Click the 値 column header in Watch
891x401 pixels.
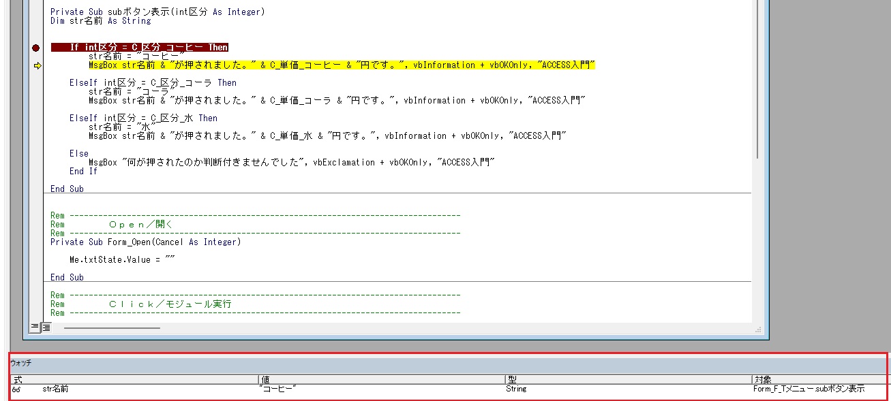tap(265, 379)
